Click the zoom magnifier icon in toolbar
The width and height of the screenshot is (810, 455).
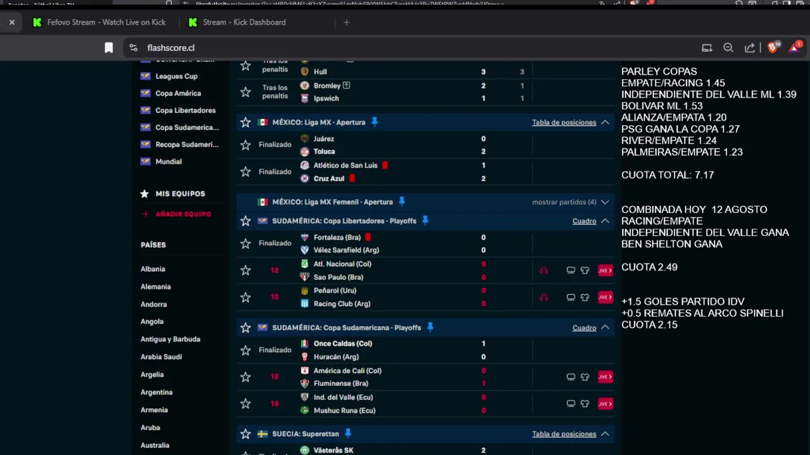(728, 47)
